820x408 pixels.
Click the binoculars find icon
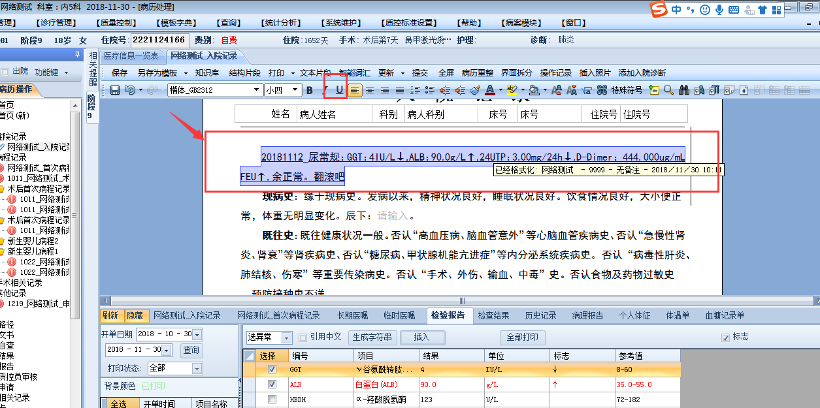pos(684,90)
